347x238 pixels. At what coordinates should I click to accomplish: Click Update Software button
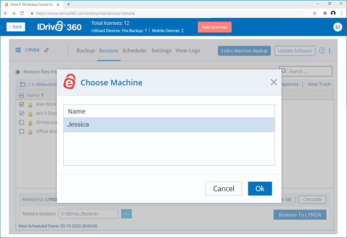point(295,51)
